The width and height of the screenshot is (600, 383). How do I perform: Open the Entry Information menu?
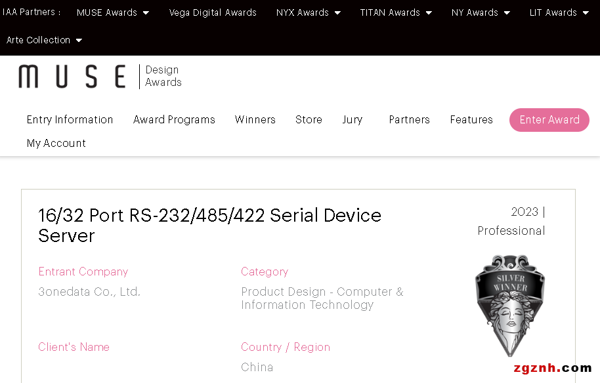click(x=70, y=119)
